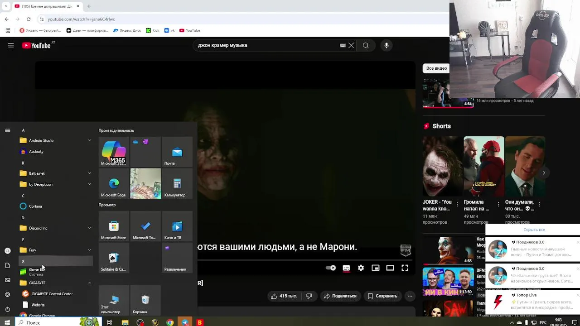Open the Solitaire & Casual Games tile
This screenshot has height=326, width=580.
(x=114, y=258)
